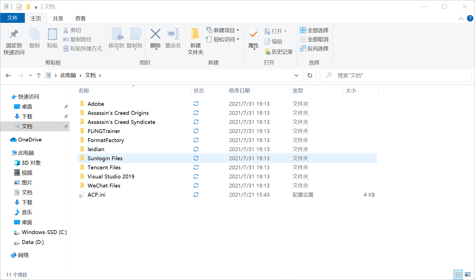Open the Help question mark icon
The width and height of the screenshot is (475, 280).
[x=470, y=18]
